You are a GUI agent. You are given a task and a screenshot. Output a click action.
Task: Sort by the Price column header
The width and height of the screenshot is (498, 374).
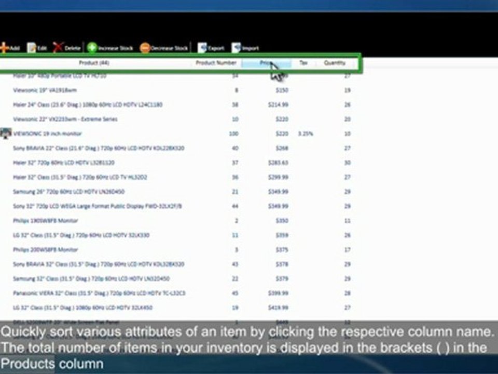click(266, 63)
